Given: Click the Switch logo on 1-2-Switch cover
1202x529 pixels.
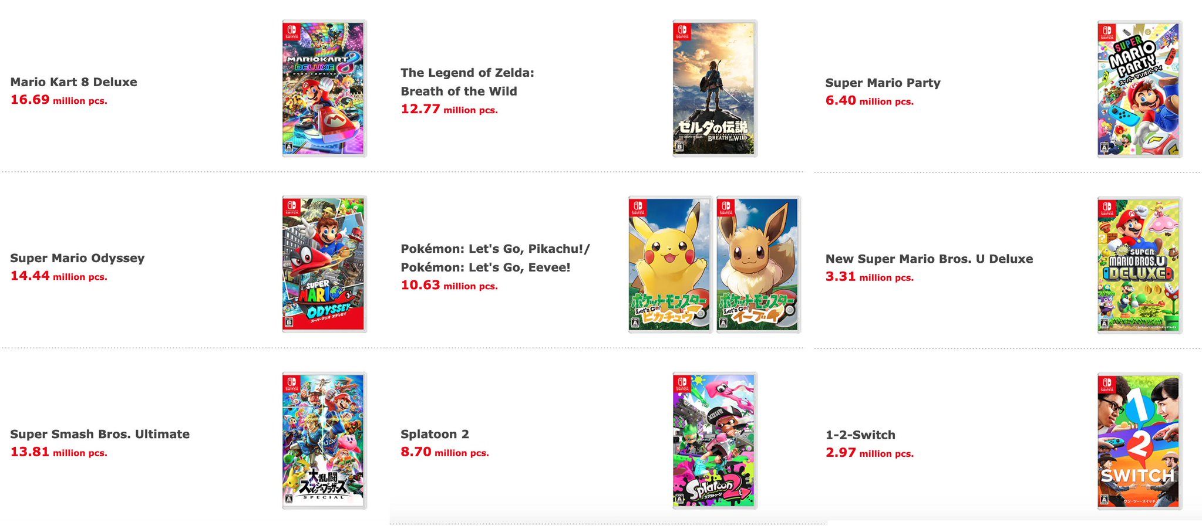Looking at the screenshot, I should (1107, 384).
